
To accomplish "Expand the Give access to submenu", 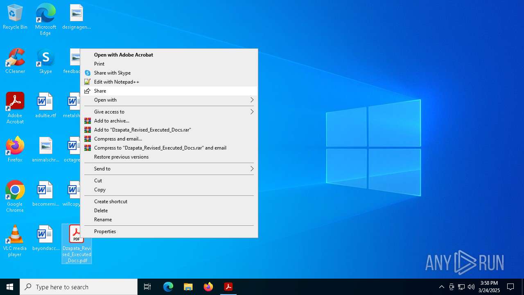I will 169,112.
